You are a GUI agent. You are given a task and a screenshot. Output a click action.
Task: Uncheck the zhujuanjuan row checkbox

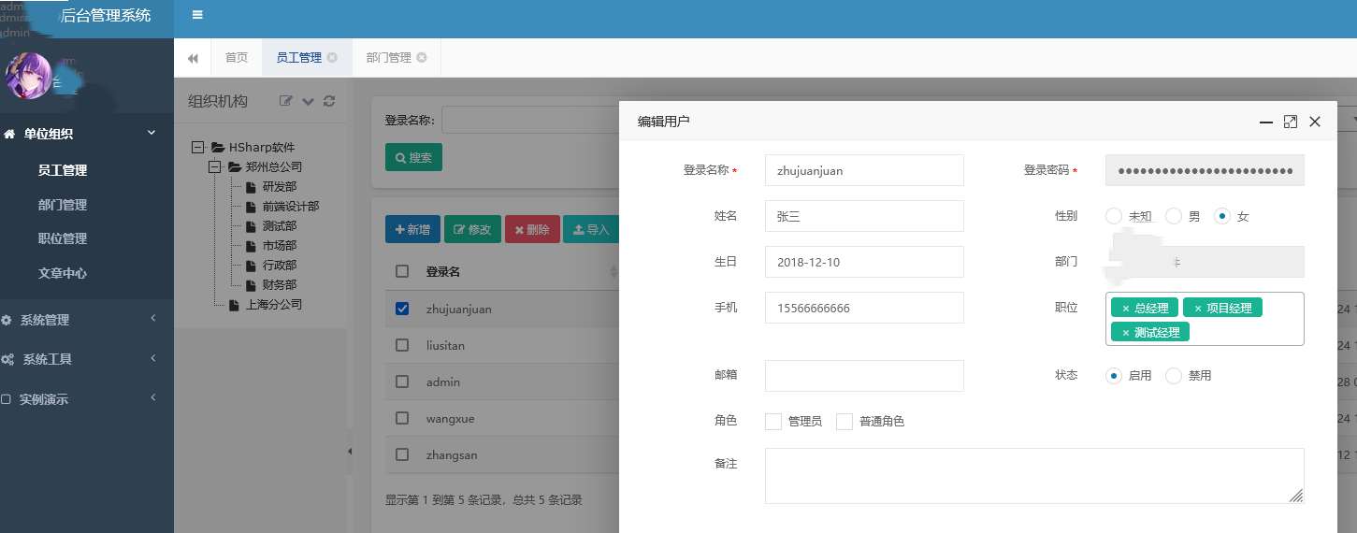[x=402, y=309]
